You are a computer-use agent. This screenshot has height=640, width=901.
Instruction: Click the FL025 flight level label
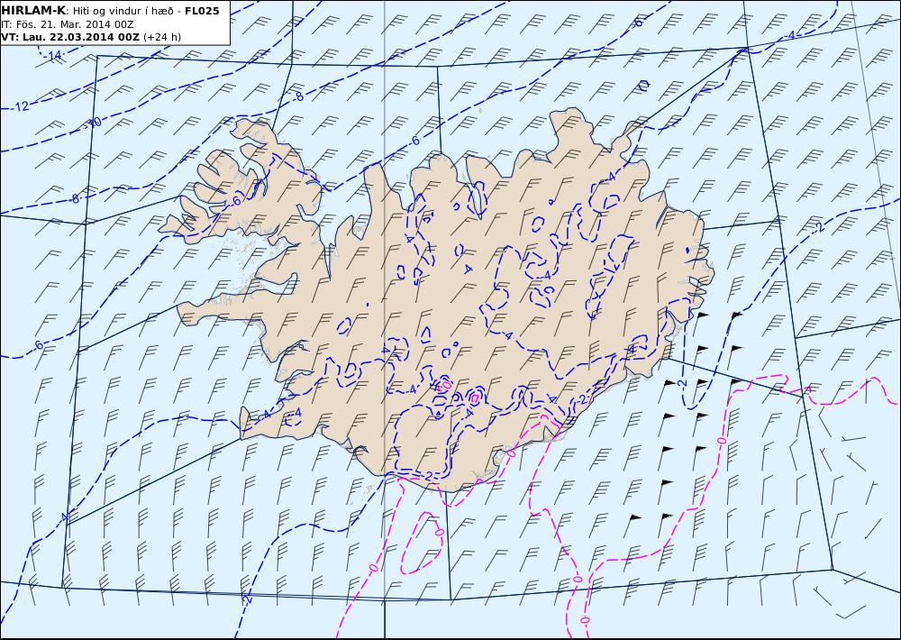[x=202, y=11]
